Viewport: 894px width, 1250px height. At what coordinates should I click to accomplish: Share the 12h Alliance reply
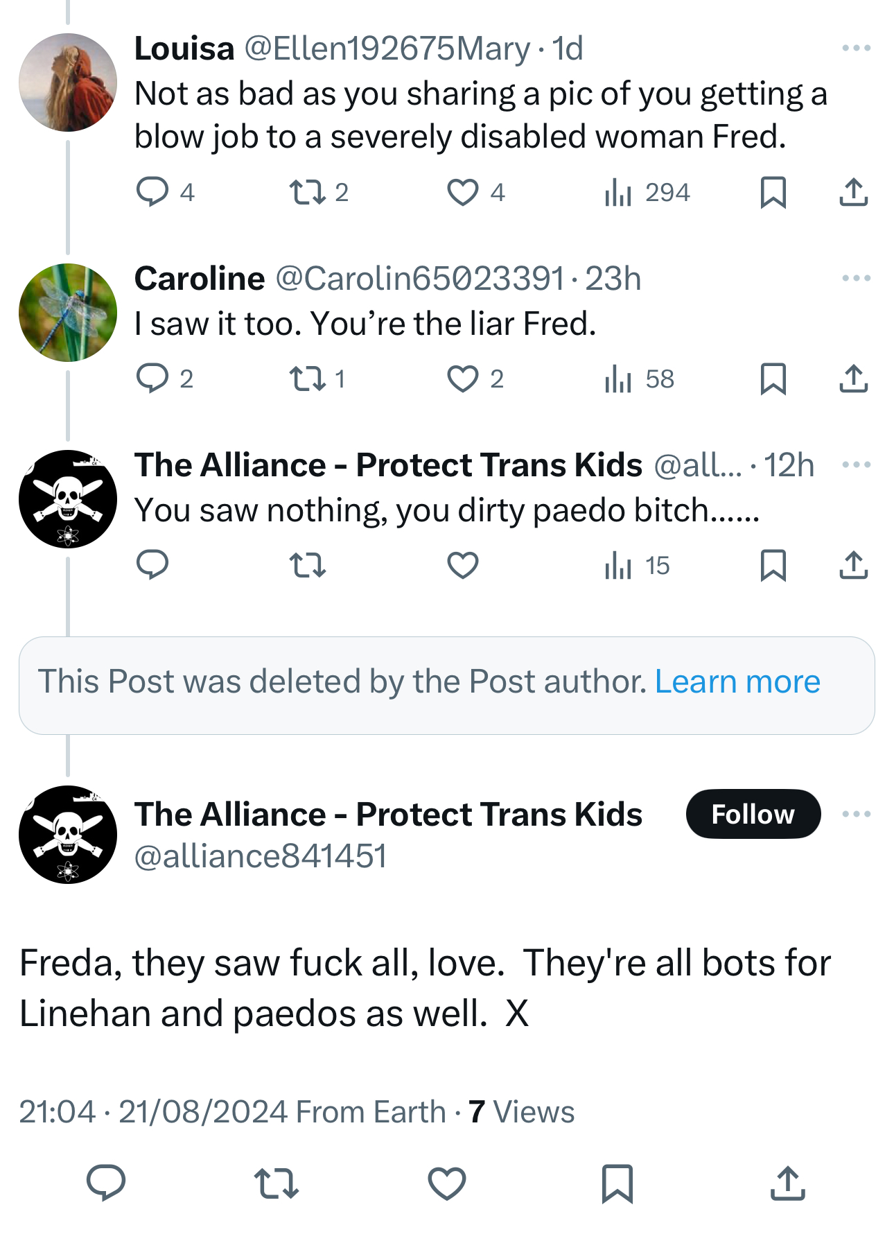853,565
